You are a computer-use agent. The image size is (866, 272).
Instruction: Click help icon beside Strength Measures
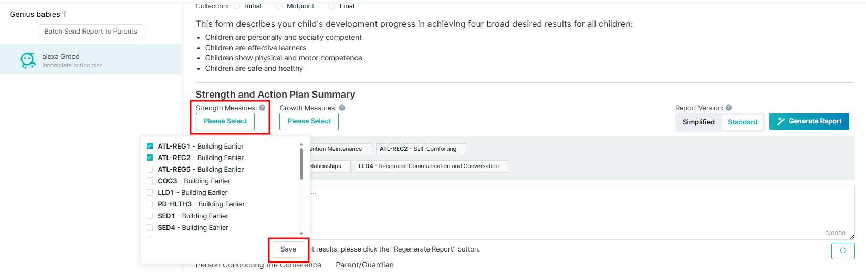262,108
